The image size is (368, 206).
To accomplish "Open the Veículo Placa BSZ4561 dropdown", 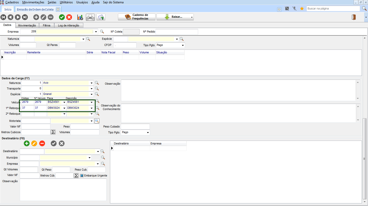I will pyautogui.click(x=64, y=102).
